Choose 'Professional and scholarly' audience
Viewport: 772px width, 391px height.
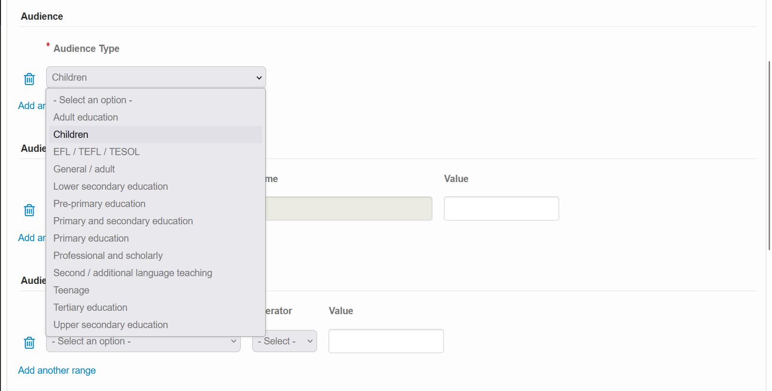point(108,256)
